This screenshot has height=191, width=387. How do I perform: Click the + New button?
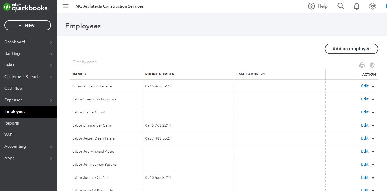coord(28,25)
